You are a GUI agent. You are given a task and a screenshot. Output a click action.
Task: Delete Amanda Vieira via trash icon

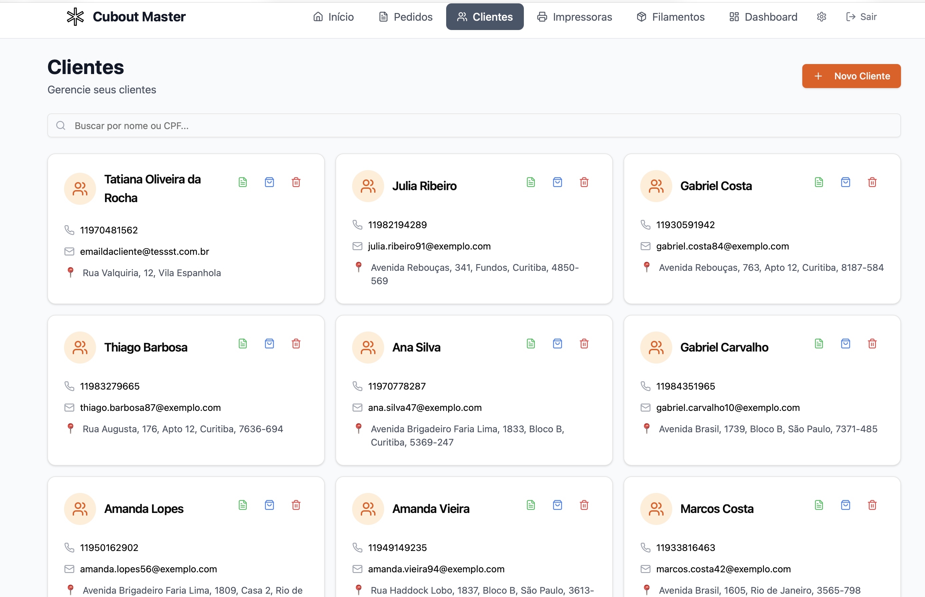[584, 505]
